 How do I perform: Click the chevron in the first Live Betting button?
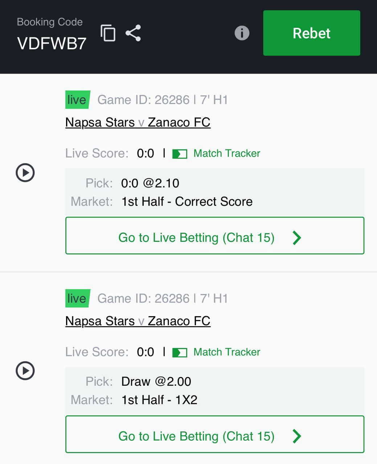point(297,238)
